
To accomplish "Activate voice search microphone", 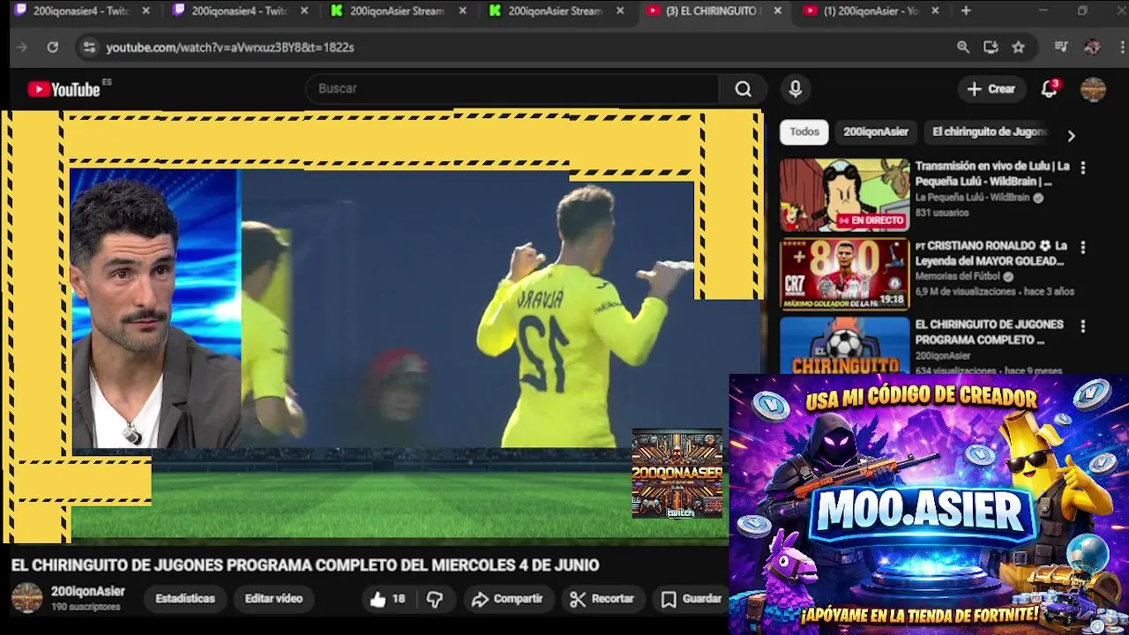I will coord(796,89).
